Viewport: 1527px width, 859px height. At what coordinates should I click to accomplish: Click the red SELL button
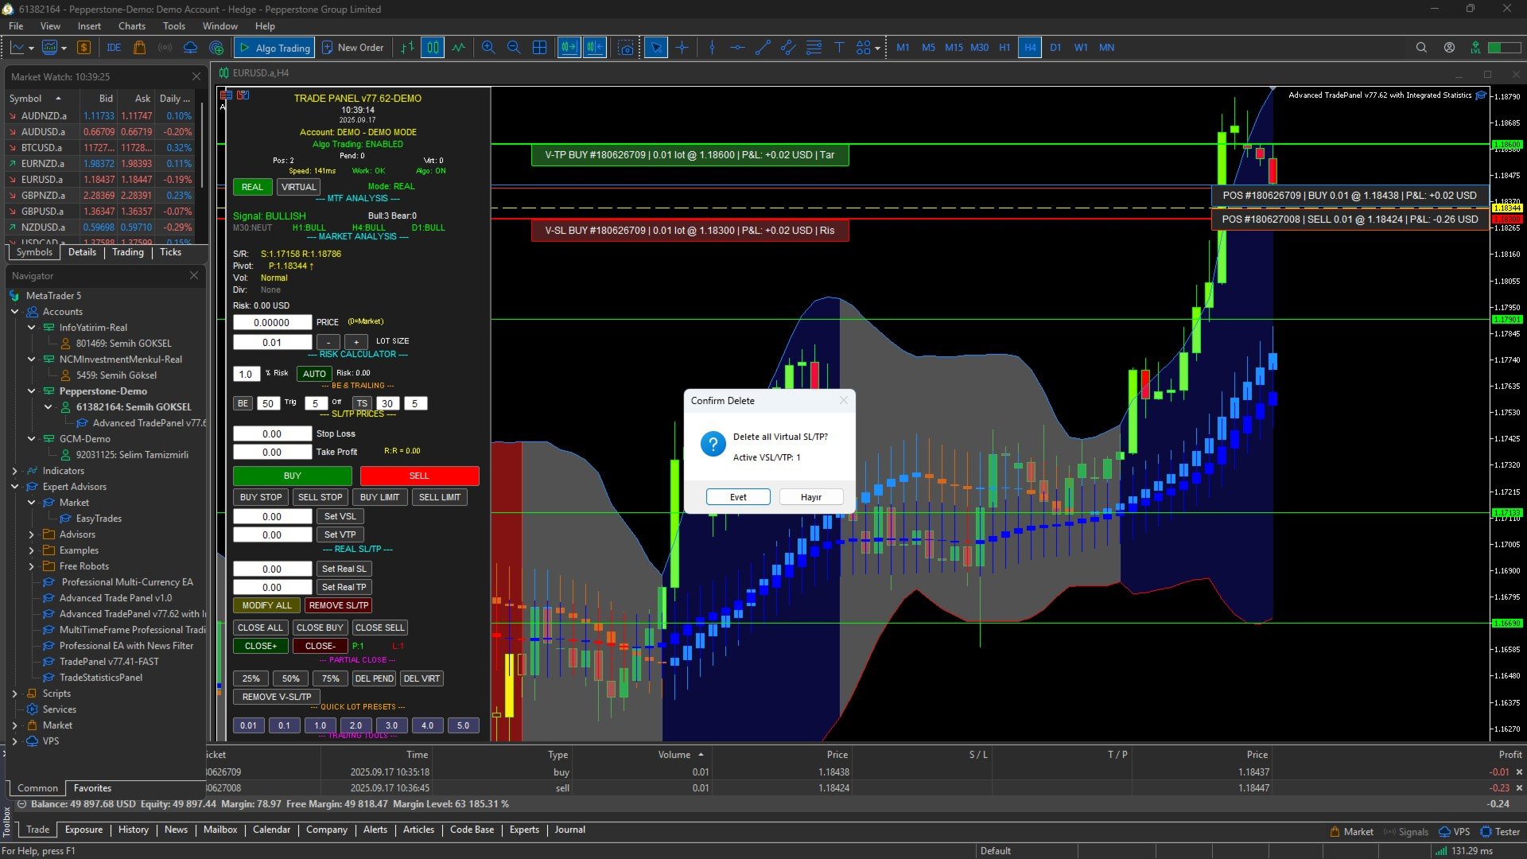419,476
